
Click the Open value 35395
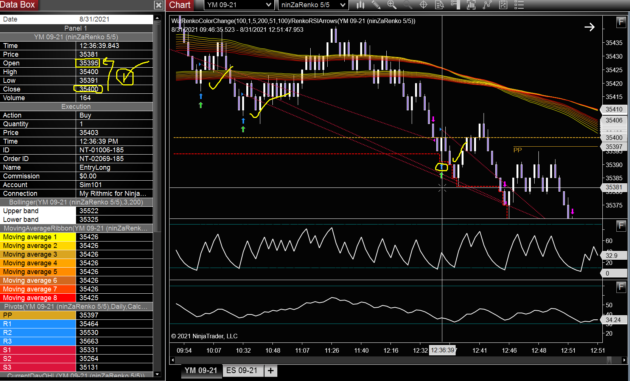[x=89, y=63]
